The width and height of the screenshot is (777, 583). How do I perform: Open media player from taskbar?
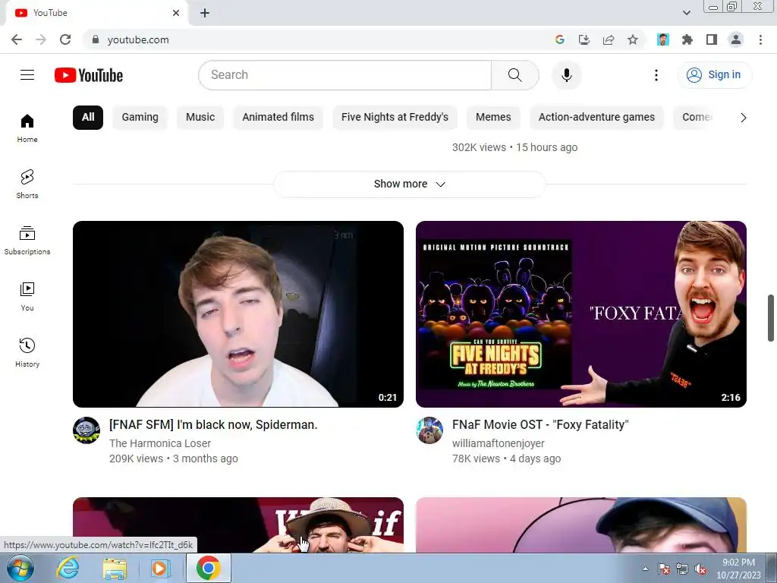(160, 568)
